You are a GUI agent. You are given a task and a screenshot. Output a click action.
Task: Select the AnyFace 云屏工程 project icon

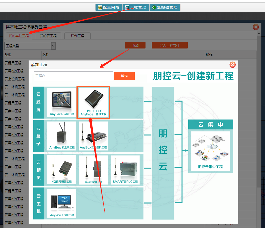pyautogui.click(x=62, y=103)
